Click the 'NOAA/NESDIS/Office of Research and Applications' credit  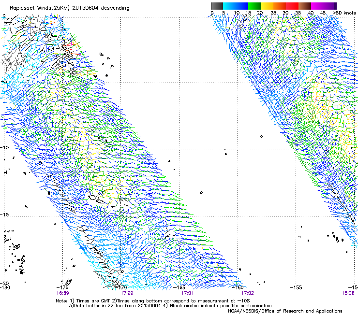[x=285, y=311]
